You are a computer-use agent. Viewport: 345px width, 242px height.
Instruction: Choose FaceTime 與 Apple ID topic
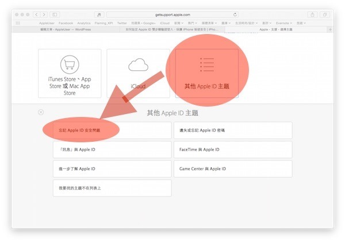pos(233,150)
